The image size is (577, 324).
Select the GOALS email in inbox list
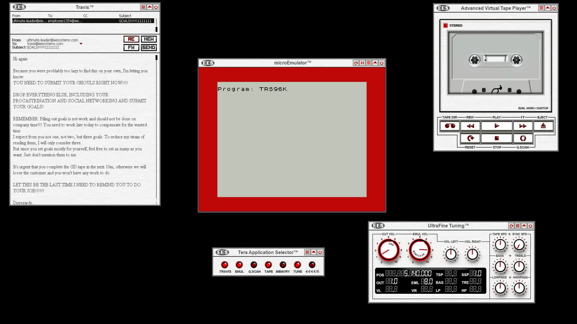coord(83,21)
